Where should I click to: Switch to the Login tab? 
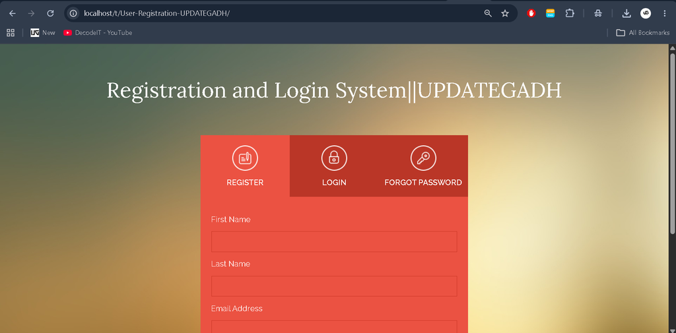334,166
